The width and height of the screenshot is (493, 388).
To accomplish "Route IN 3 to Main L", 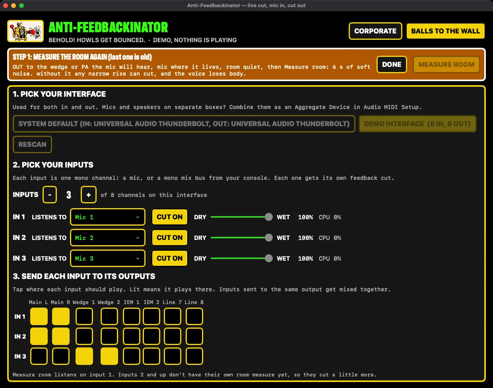I will [x=39, y=356].
